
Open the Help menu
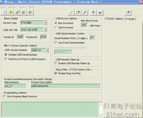click(31, 7)
